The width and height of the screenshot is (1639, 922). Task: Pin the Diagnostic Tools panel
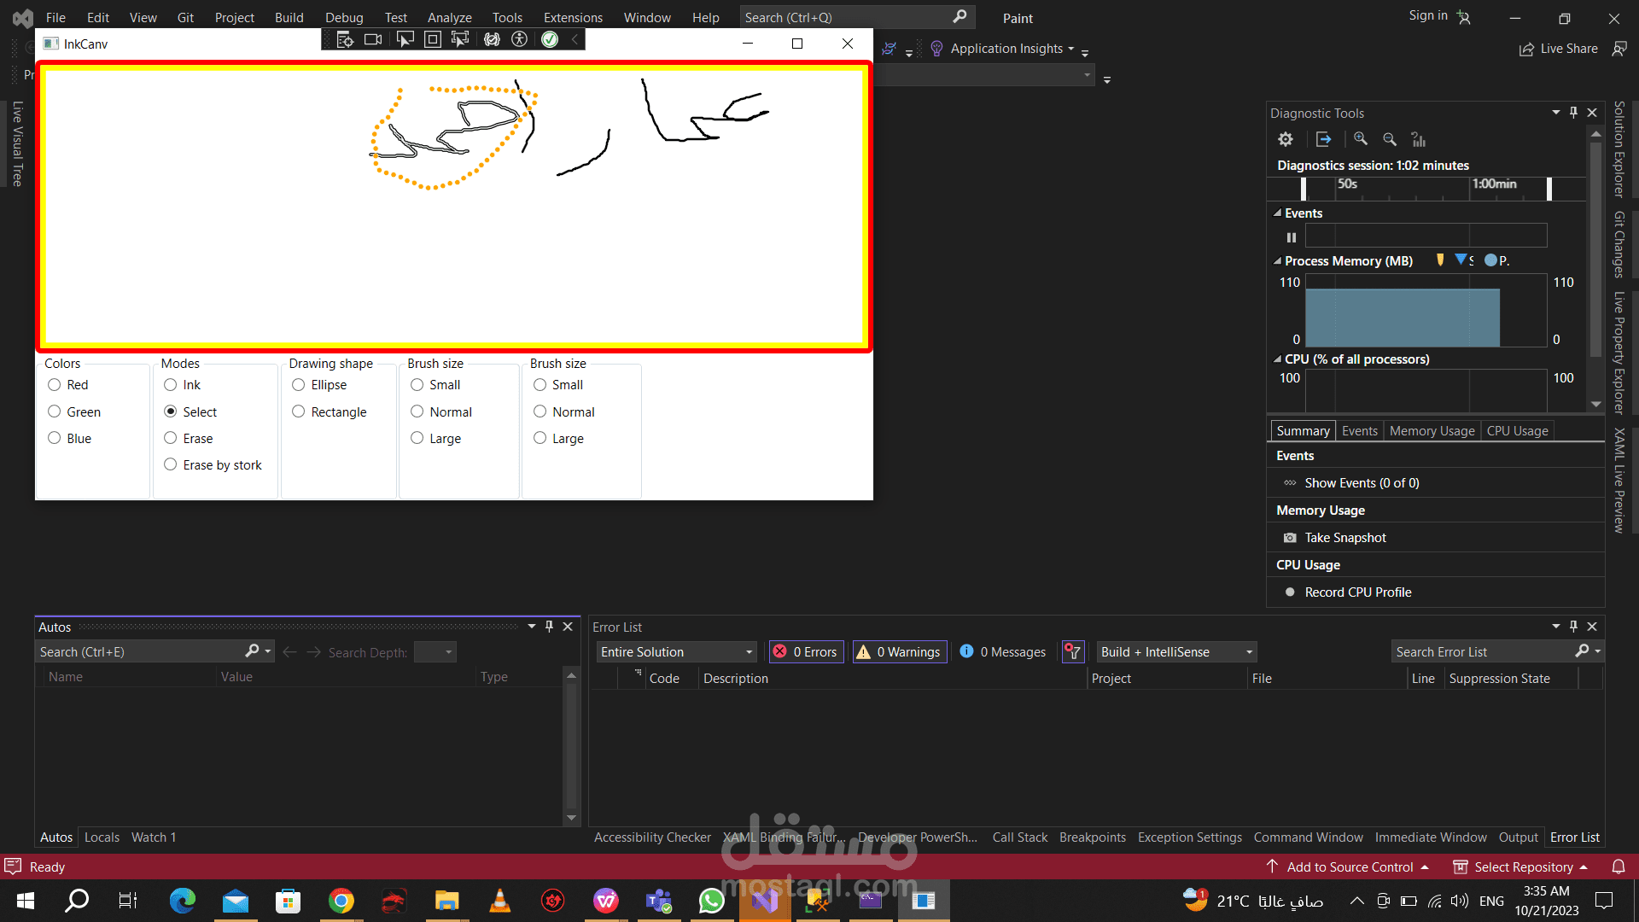(x=1574, y=113)
